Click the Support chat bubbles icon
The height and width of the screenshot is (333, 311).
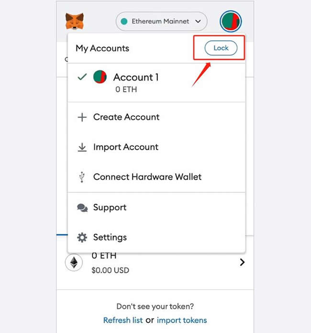click(82, 208)
